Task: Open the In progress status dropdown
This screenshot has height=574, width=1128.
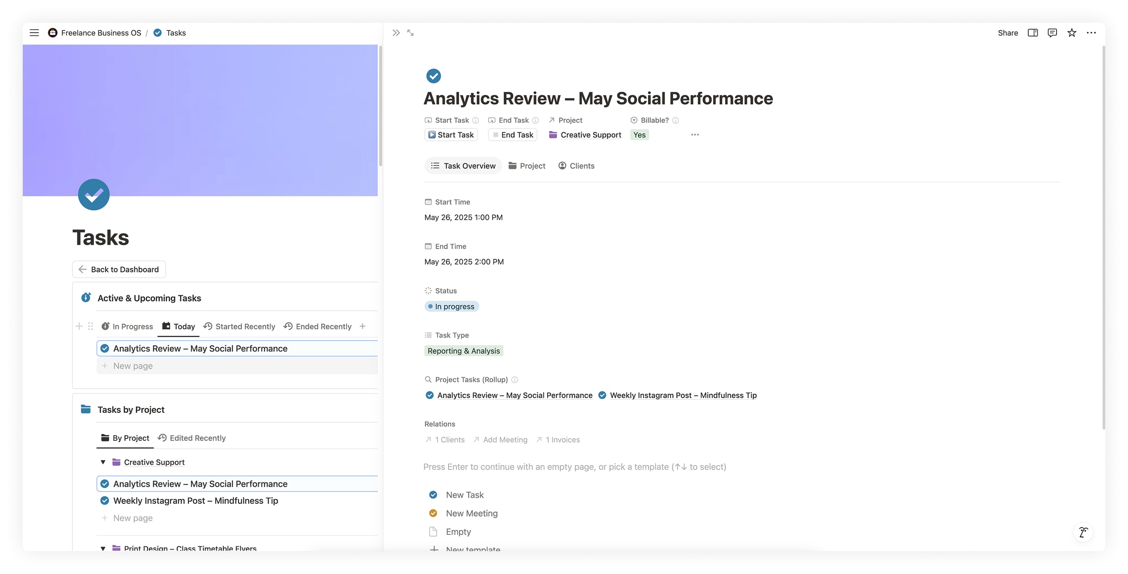Action: [451, 307]
